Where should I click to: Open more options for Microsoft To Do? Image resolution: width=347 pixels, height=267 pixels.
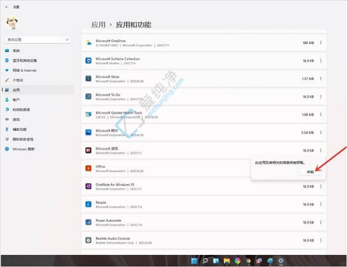[320, 96]
